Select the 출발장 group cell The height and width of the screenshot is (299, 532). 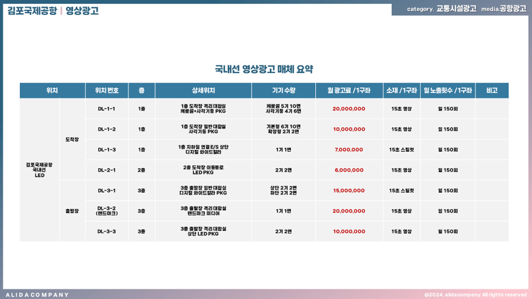[x=72, y=211]
